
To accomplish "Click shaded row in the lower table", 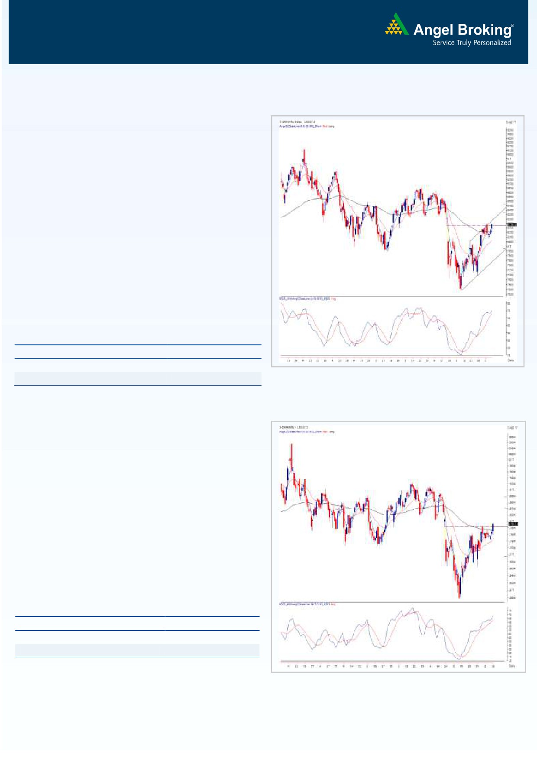I will click(137, 650).
